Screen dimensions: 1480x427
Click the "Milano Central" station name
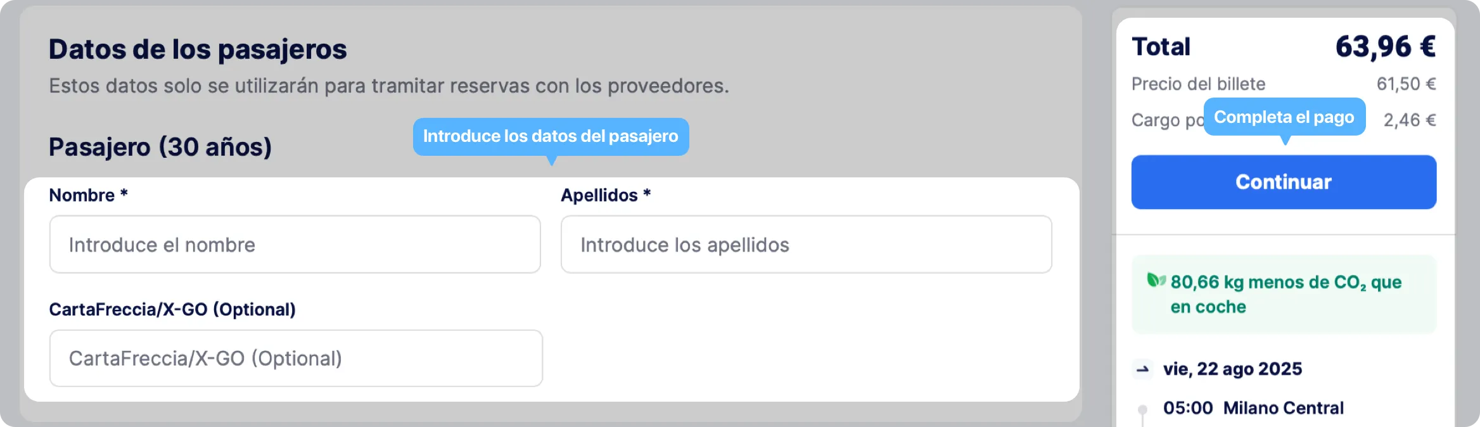tap(1283, 408)
